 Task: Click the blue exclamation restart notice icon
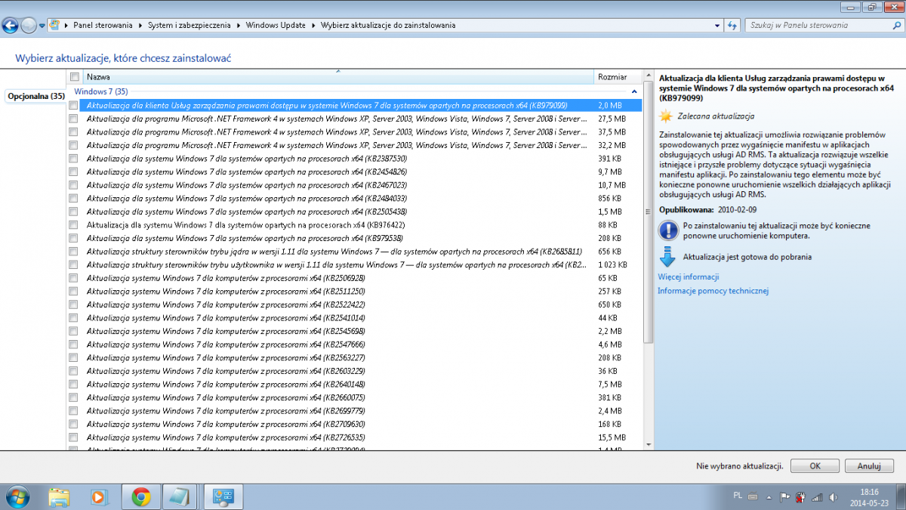(668, 230)
